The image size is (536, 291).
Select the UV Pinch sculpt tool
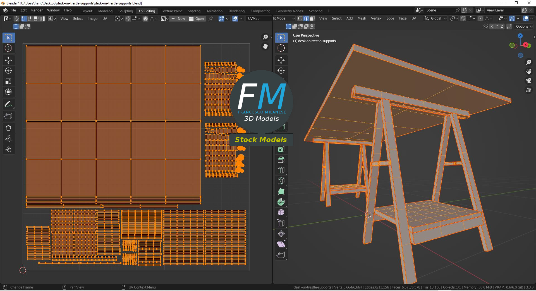coord(8,149)
